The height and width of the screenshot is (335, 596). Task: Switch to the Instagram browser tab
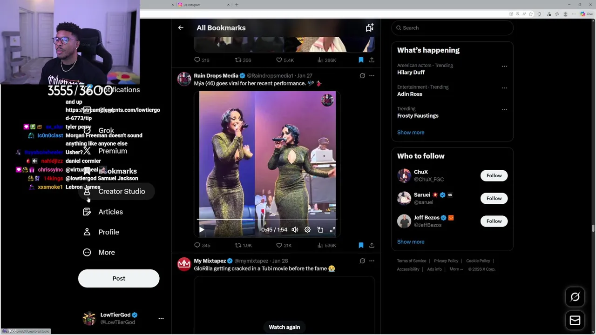[203, 5]
